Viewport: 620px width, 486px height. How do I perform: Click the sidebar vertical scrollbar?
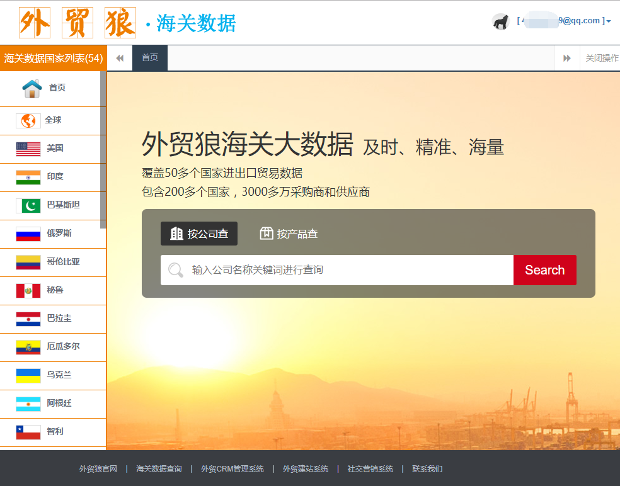point(103,150)
